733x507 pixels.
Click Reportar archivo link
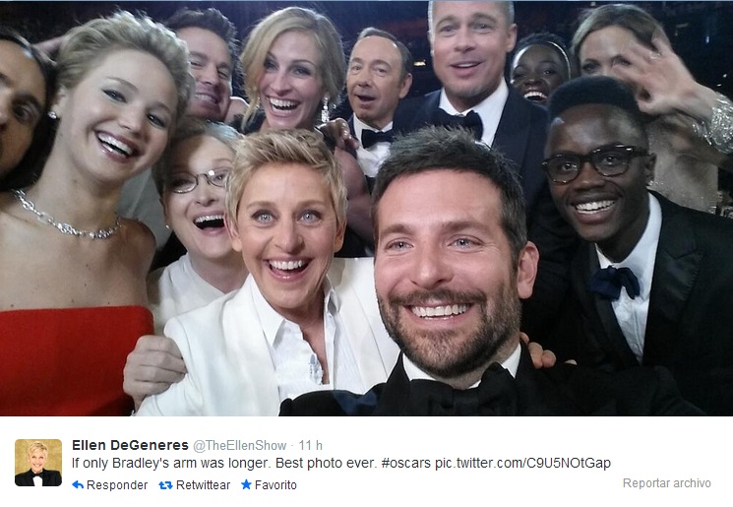(x=667, y=483)
